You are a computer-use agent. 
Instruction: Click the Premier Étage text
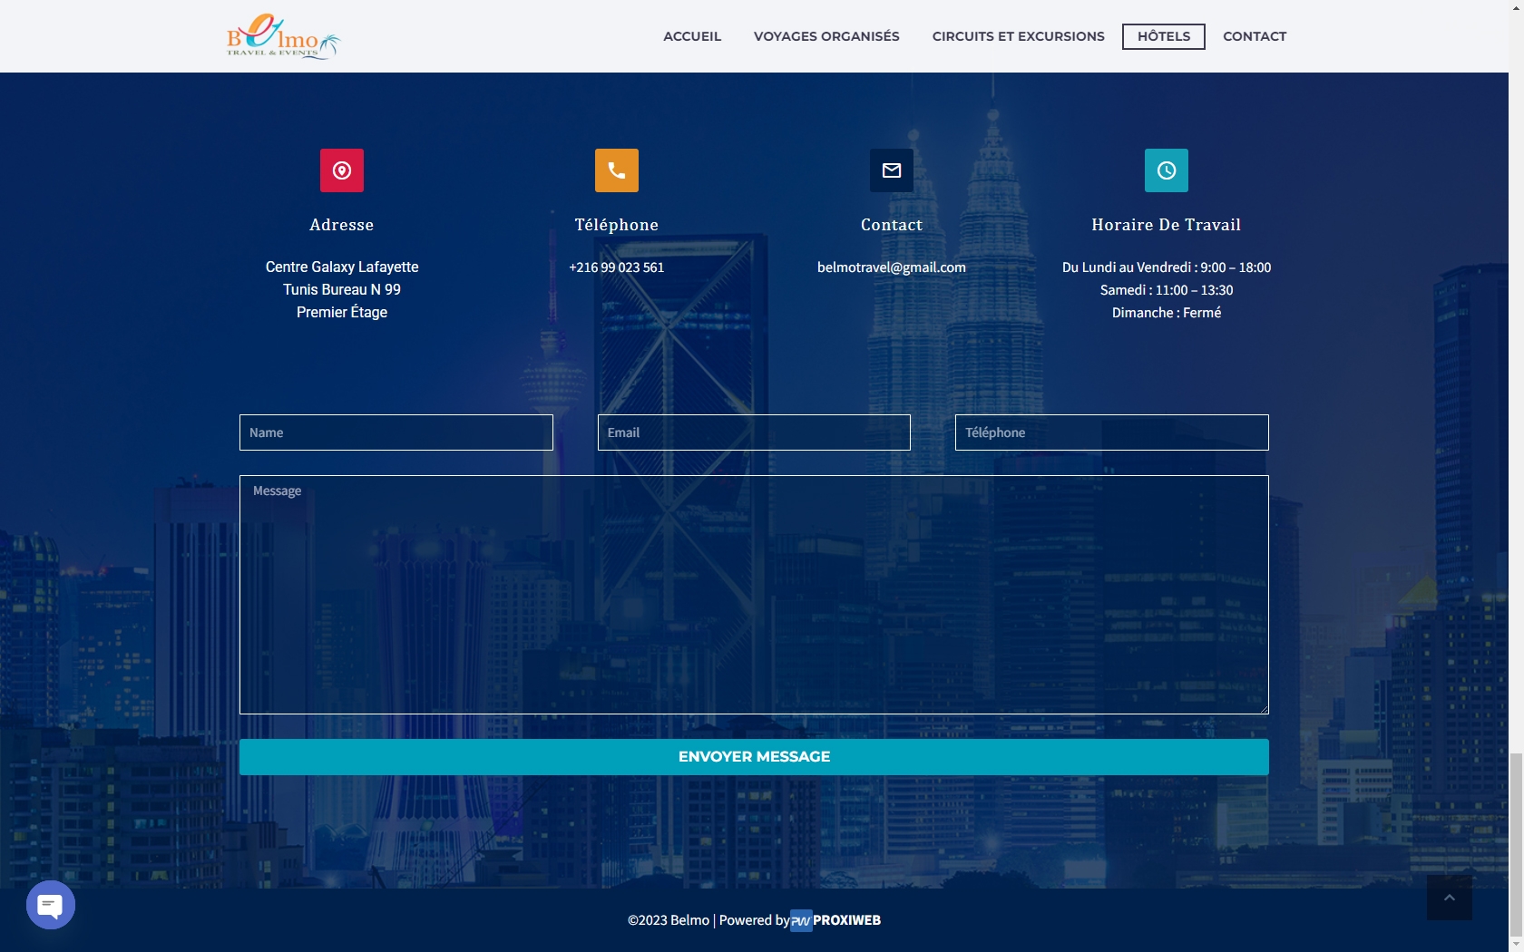[342, 312]
